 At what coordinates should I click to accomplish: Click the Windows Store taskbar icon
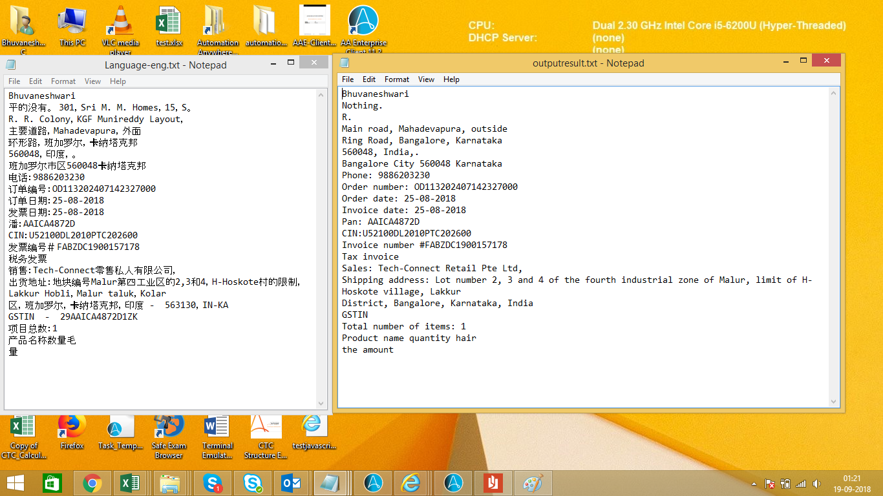tap(52, 483)
